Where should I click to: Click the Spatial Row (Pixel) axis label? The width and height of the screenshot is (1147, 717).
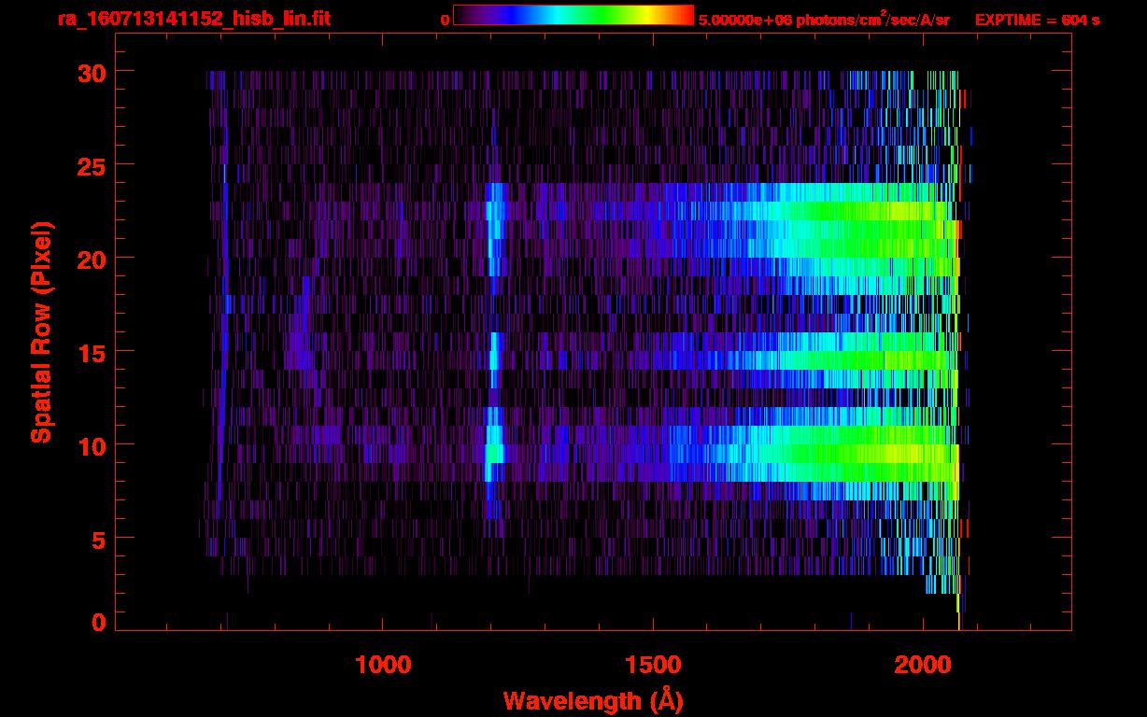[41, 331]
